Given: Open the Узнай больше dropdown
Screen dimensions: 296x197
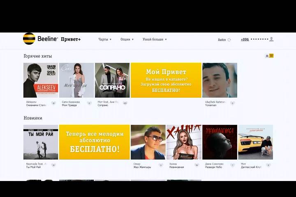Looking at the screenshot, I should click(155, 39).
